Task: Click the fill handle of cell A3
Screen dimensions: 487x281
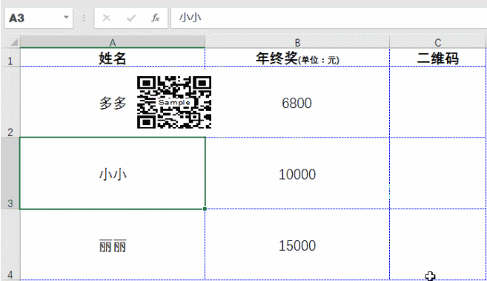Action: [x=205, y=209]
